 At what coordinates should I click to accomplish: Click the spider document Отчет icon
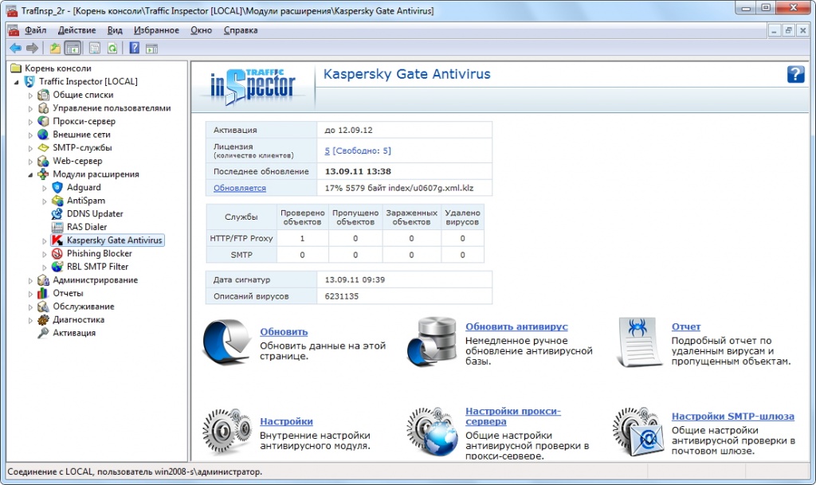pos(638,342)
